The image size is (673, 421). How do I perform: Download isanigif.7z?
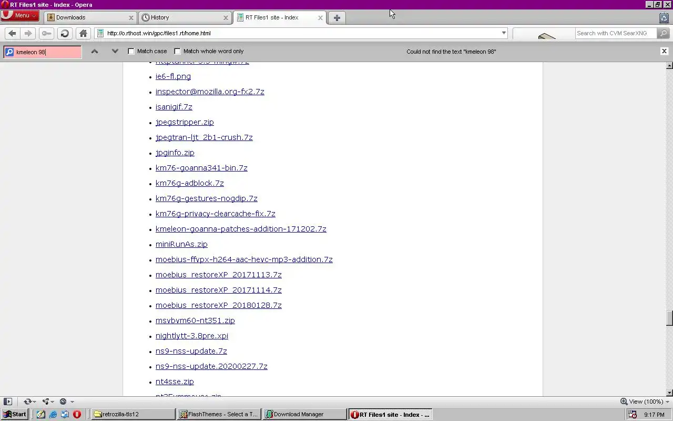[174, 107]
